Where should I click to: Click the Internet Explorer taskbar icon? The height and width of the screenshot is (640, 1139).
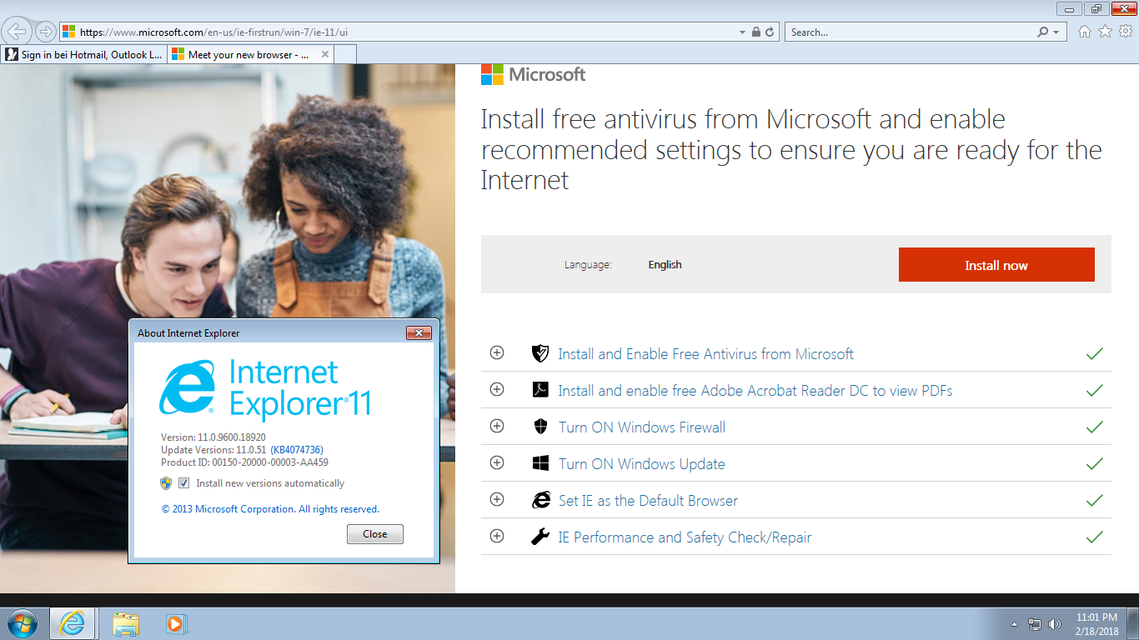click(x=72, y=623)
